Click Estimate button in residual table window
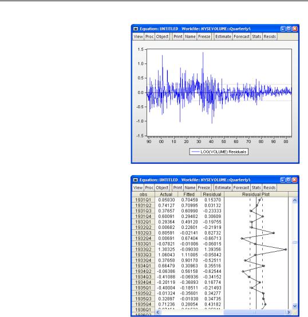 (x=223, y=188)
